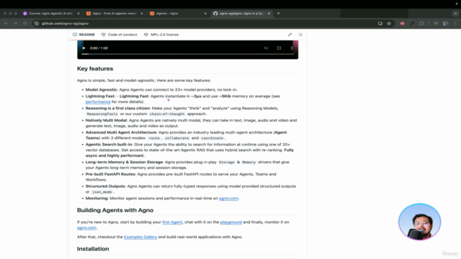The height and width of the screenshot is (259, 461).
Task: Close the Agno - Pure AI agents tab
Action: (142, 14)
